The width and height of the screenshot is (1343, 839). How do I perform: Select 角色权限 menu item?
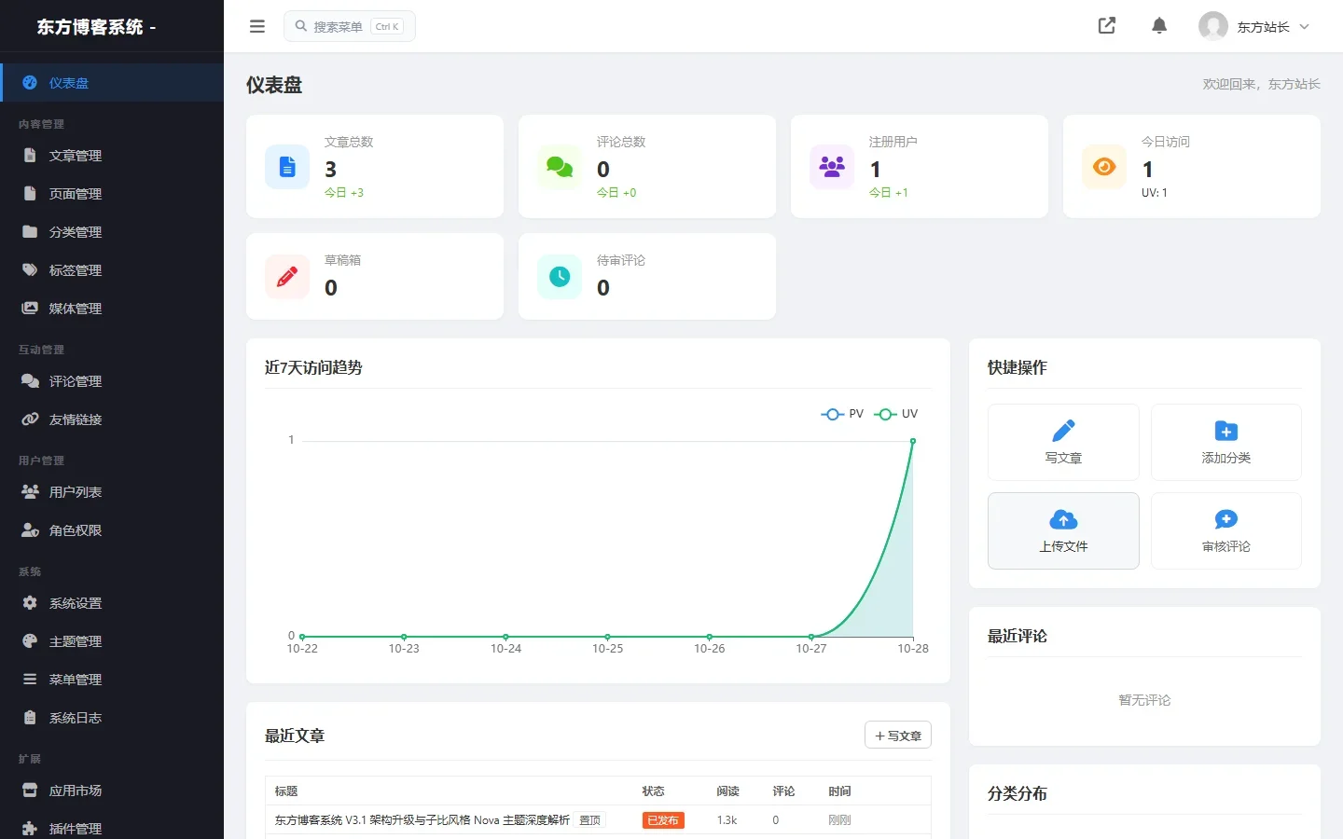(112, 530)
